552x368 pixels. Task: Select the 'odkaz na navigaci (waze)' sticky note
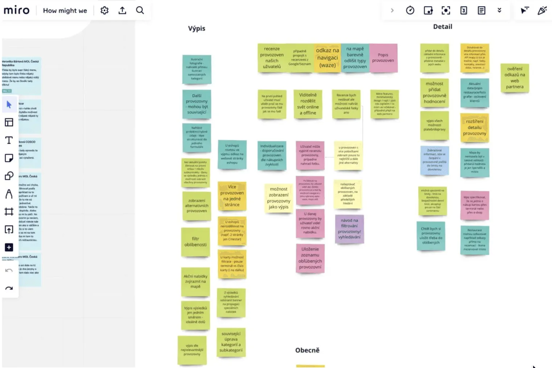pyautogui.click(x=328, y=58)
